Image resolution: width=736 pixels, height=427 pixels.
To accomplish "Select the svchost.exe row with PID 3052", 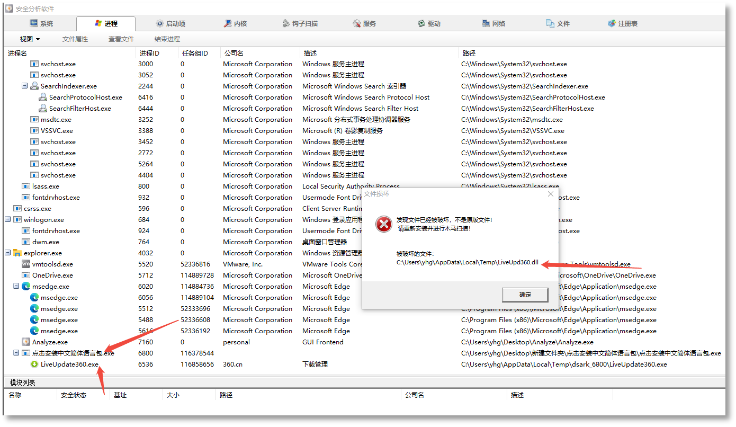I will (364, 75).
